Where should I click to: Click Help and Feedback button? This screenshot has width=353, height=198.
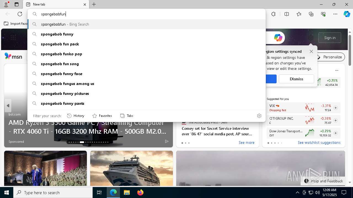click(323, 181)
